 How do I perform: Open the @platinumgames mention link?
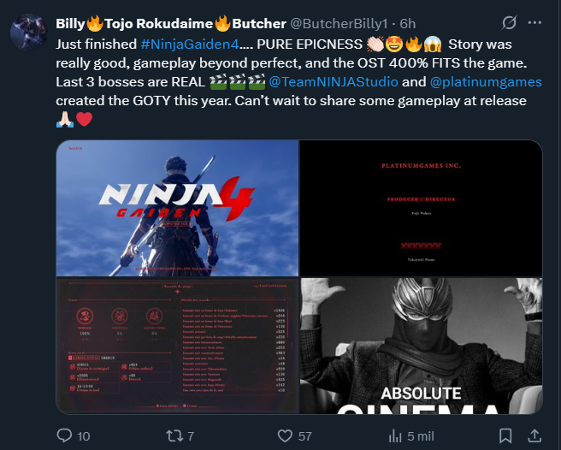tap(486, 82)
